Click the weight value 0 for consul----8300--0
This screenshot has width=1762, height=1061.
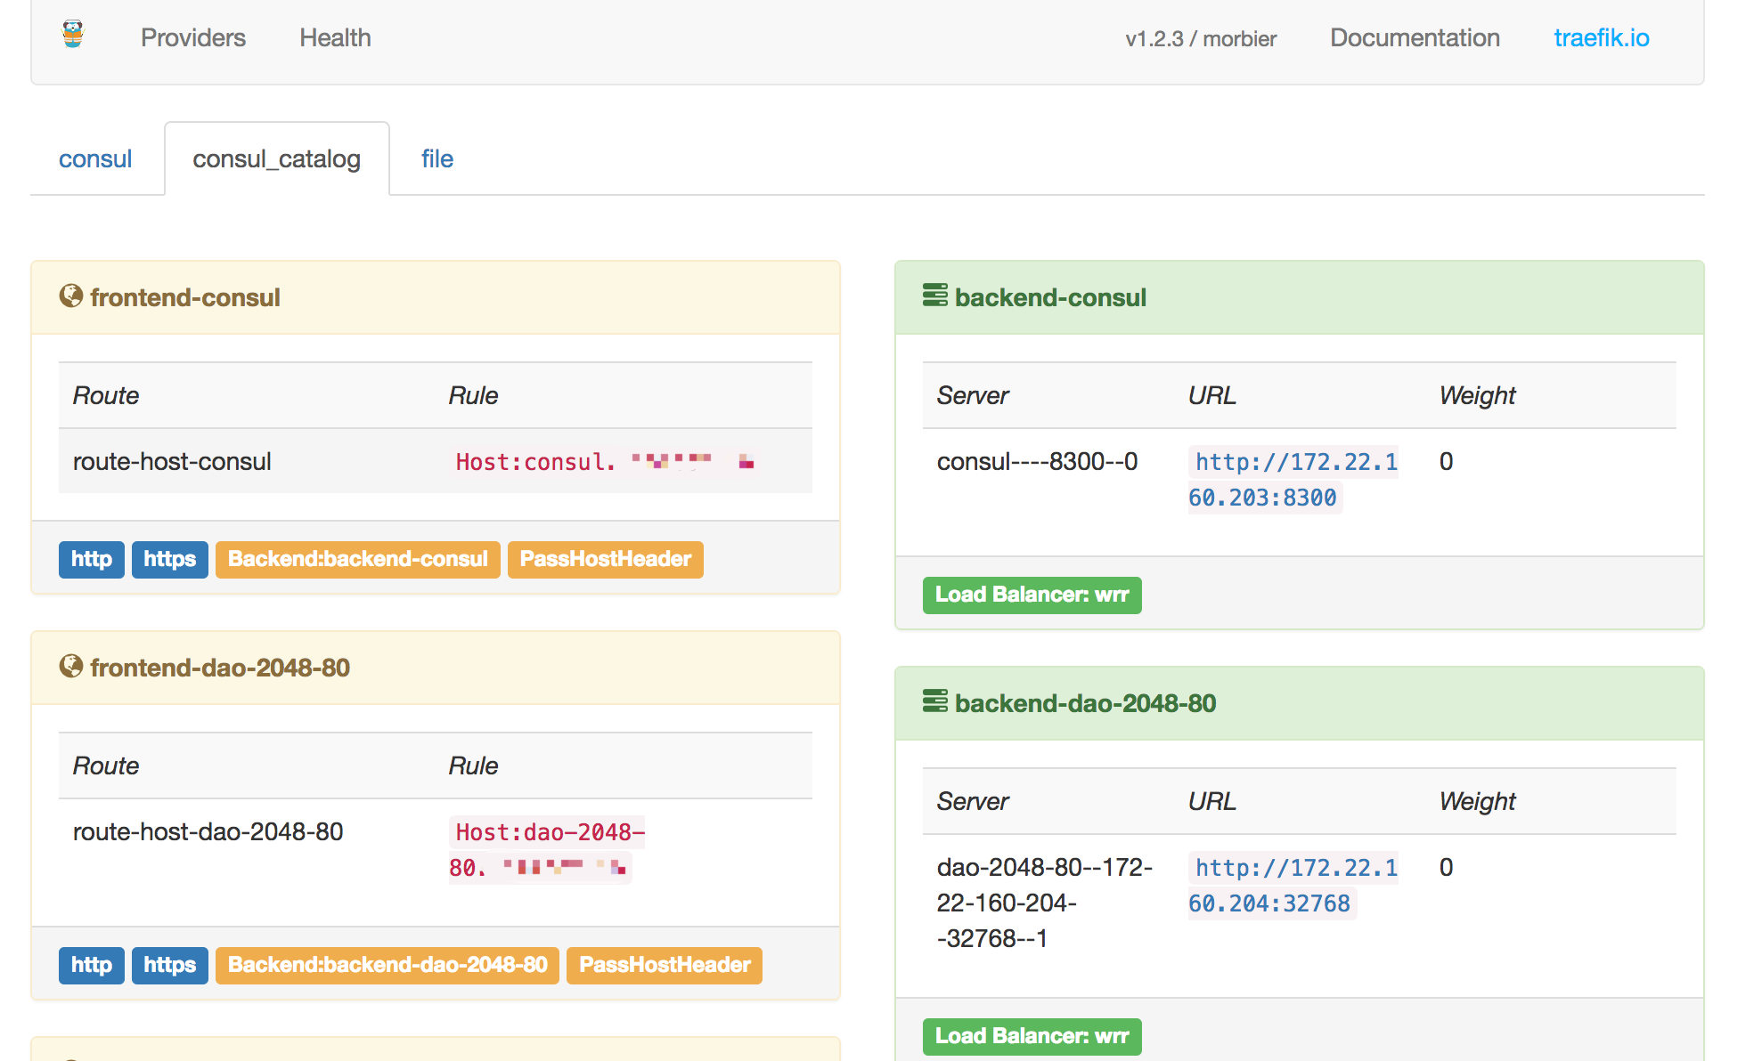coord(1447,461)
